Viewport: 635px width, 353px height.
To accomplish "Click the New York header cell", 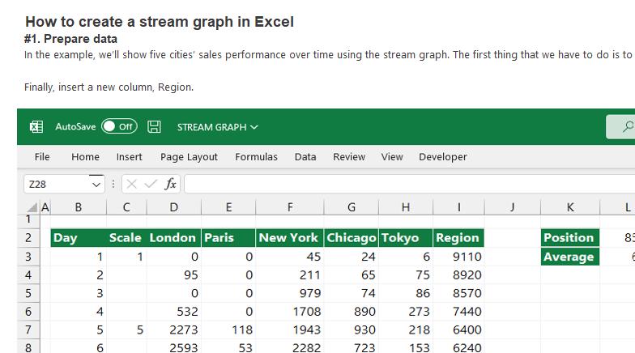I will pos(290,238).
